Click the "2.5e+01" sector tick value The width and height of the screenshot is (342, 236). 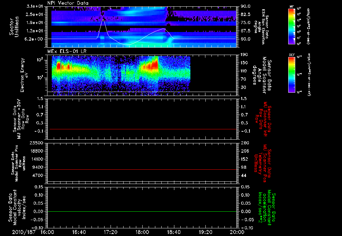tap(35, 14)
